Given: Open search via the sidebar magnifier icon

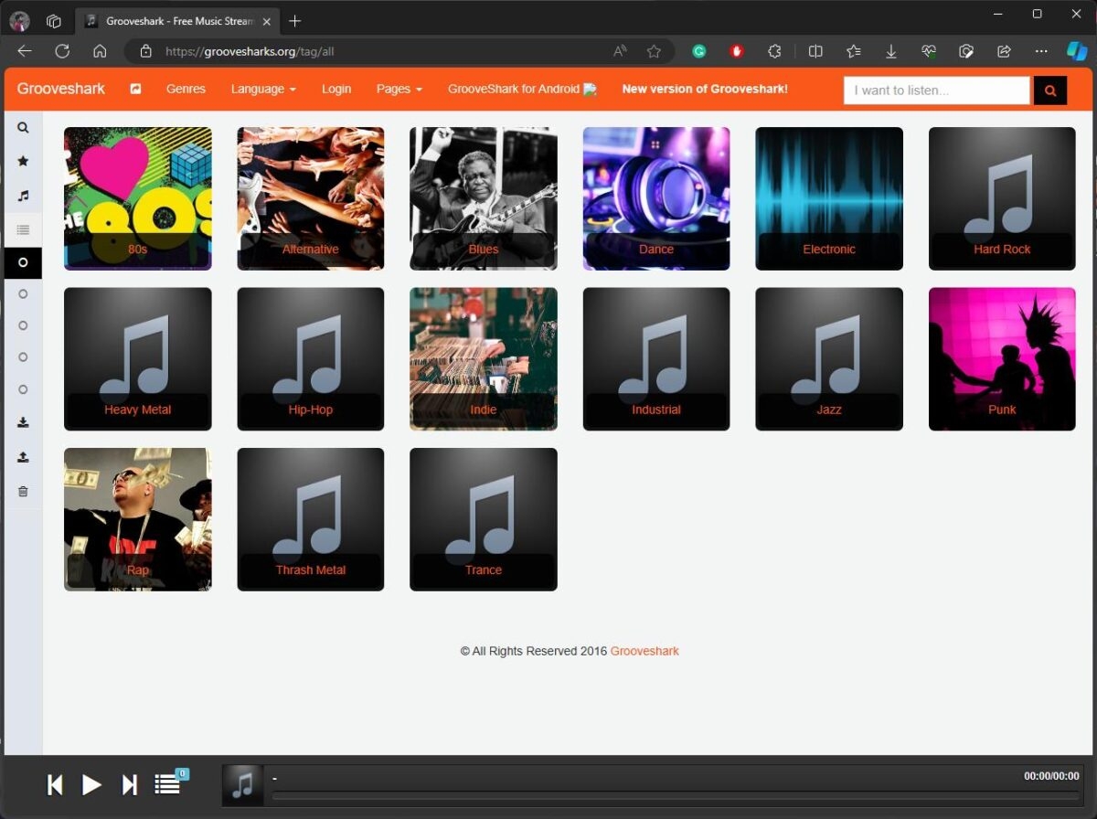Looking at the screenshot, I should (23, 128).
